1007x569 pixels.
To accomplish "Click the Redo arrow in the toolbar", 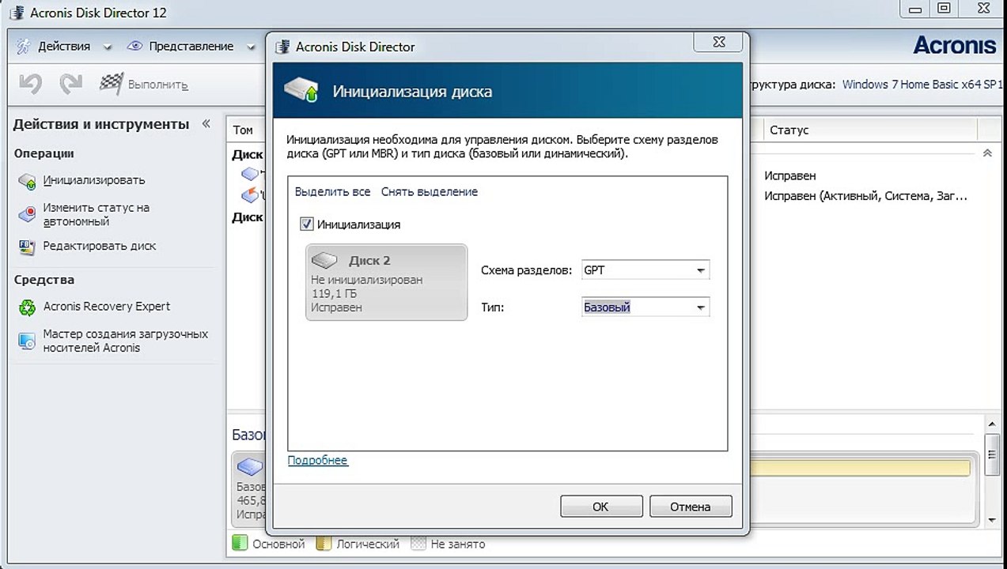I will point(71,84).
